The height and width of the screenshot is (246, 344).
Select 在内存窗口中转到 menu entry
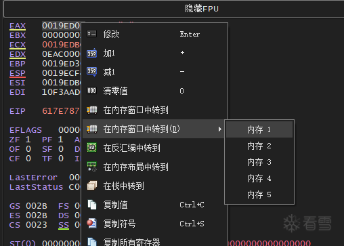pyautogui.click(x=154, y=110)
